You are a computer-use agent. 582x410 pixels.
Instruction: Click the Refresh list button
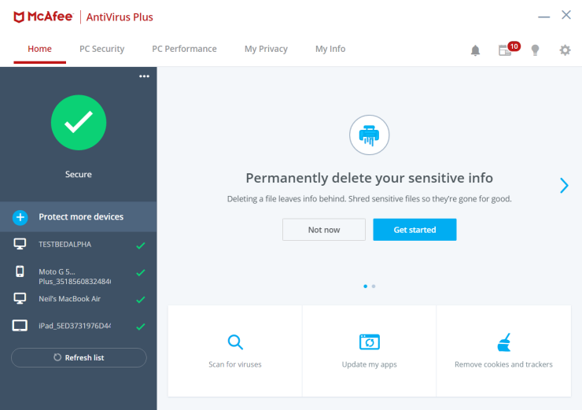[79, 357]
